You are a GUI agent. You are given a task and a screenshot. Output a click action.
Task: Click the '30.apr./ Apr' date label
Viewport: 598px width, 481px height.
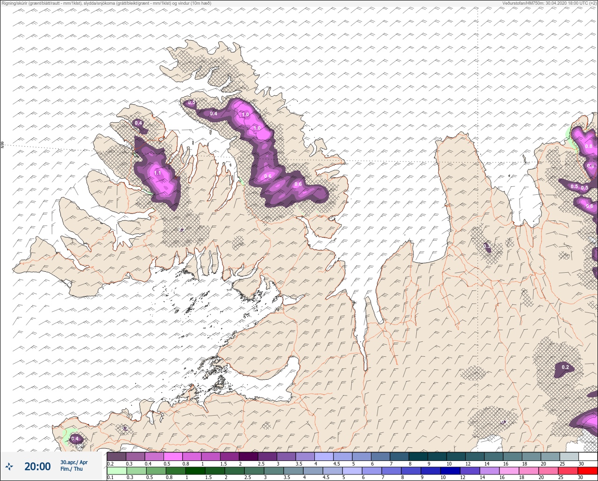[74, 462]
